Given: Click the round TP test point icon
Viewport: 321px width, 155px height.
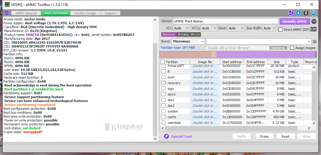Looking at the screenshot, I should (314, 21).
